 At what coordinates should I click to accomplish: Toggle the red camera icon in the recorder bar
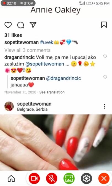34,179
